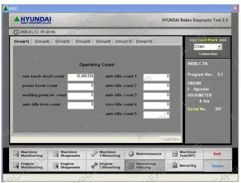Image resolution: width=241 pixels, height=183 pixels.
Task: Click the Engine Diagnosis icon
Action: point(56,165)
